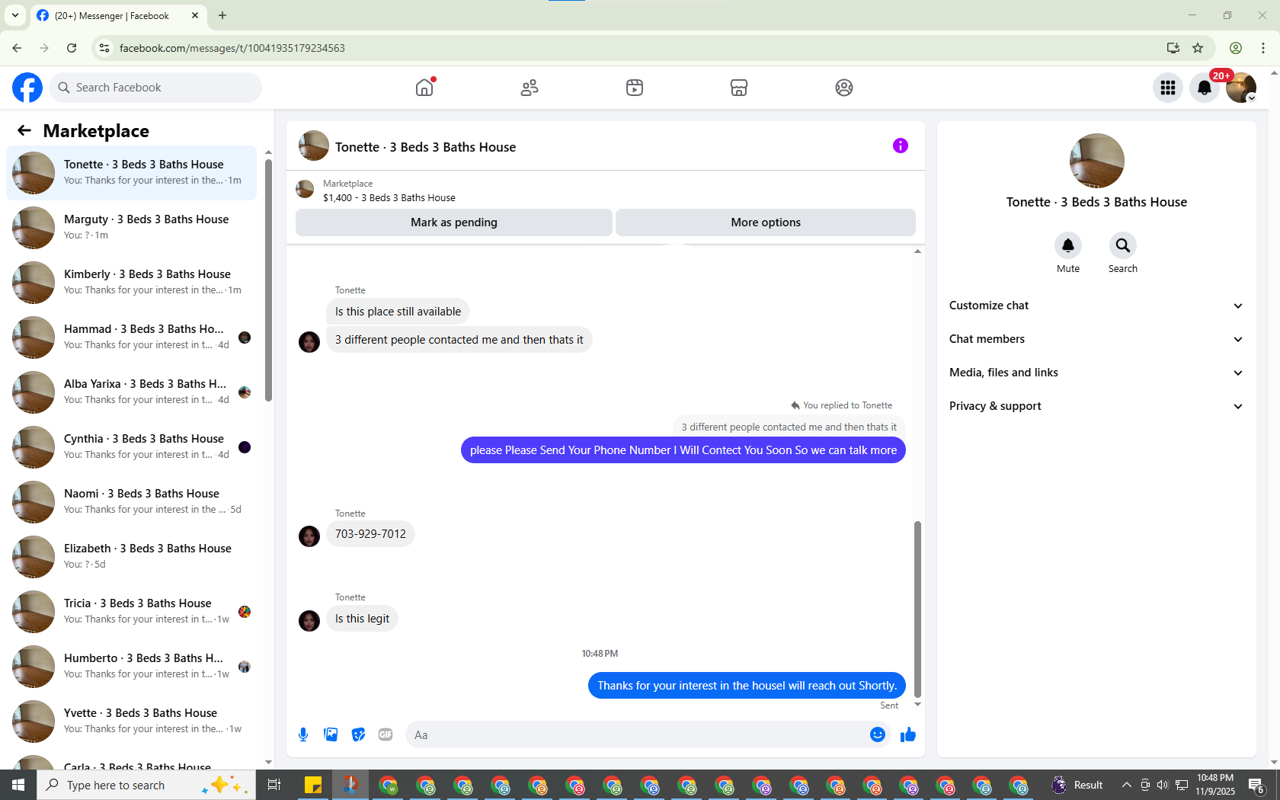Open Cynthia's 3 Beds conversation
This screenshot has height=800, width=1280.
pos(131,447)
